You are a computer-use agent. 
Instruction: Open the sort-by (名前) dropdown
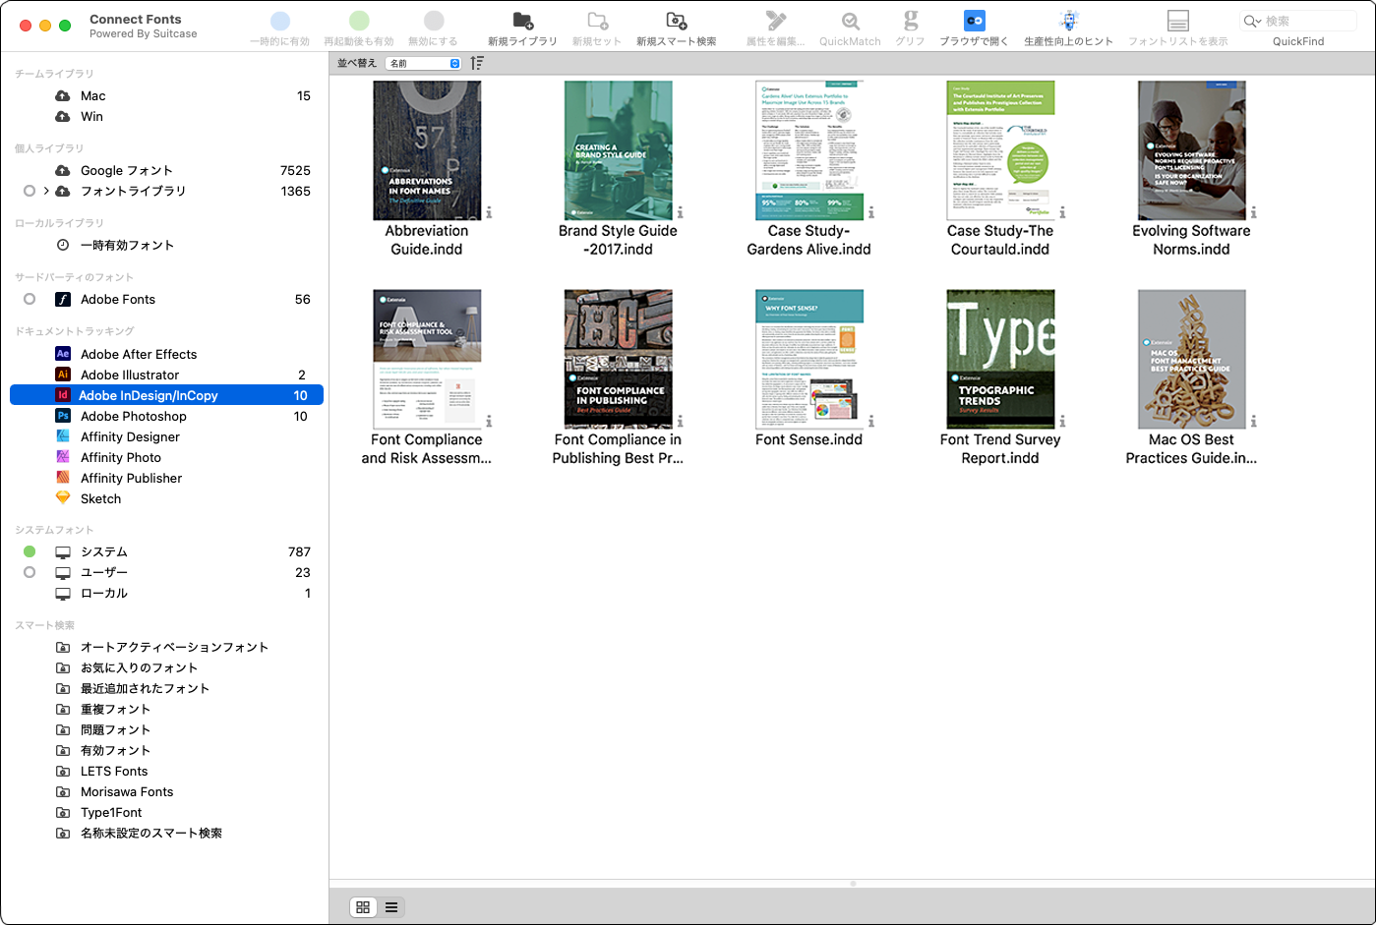pos(424,63)
